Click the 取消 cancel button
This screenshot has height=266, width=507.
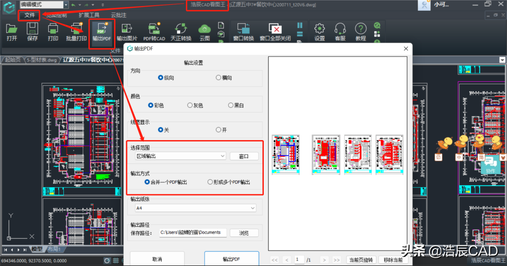point(157,259)
